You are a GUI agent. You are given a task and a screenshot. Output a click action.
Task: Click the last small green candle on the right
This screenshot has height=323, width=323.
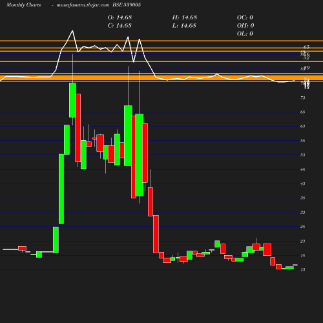tap(295, 265)
